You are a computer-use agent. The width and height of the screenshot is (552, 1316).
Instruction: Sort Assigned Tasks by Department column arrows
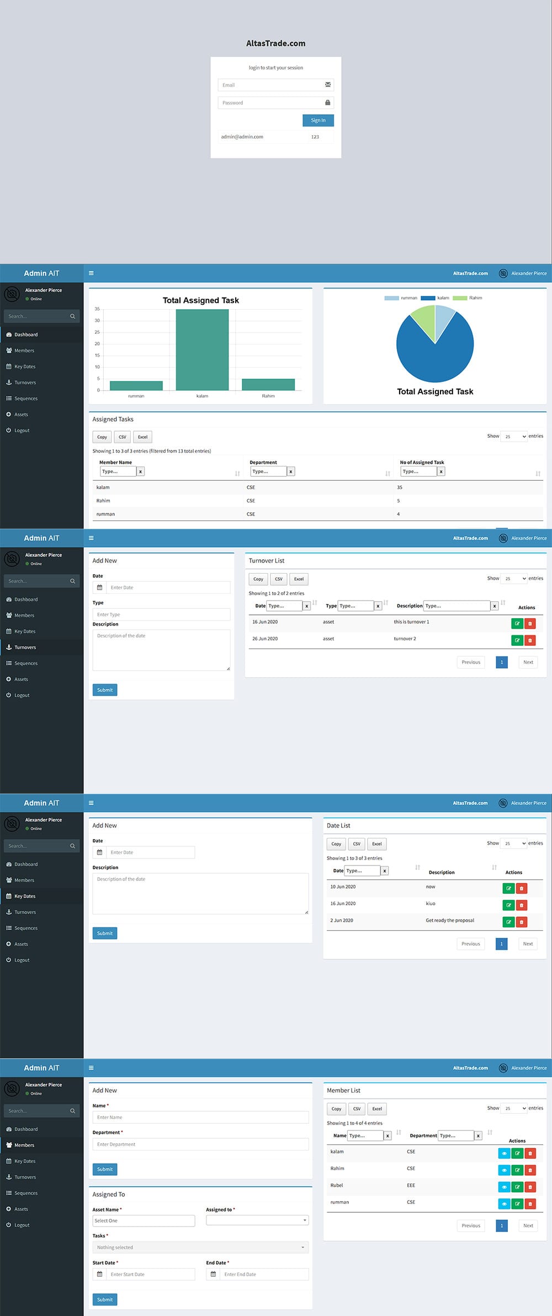(x=388, y=473)
